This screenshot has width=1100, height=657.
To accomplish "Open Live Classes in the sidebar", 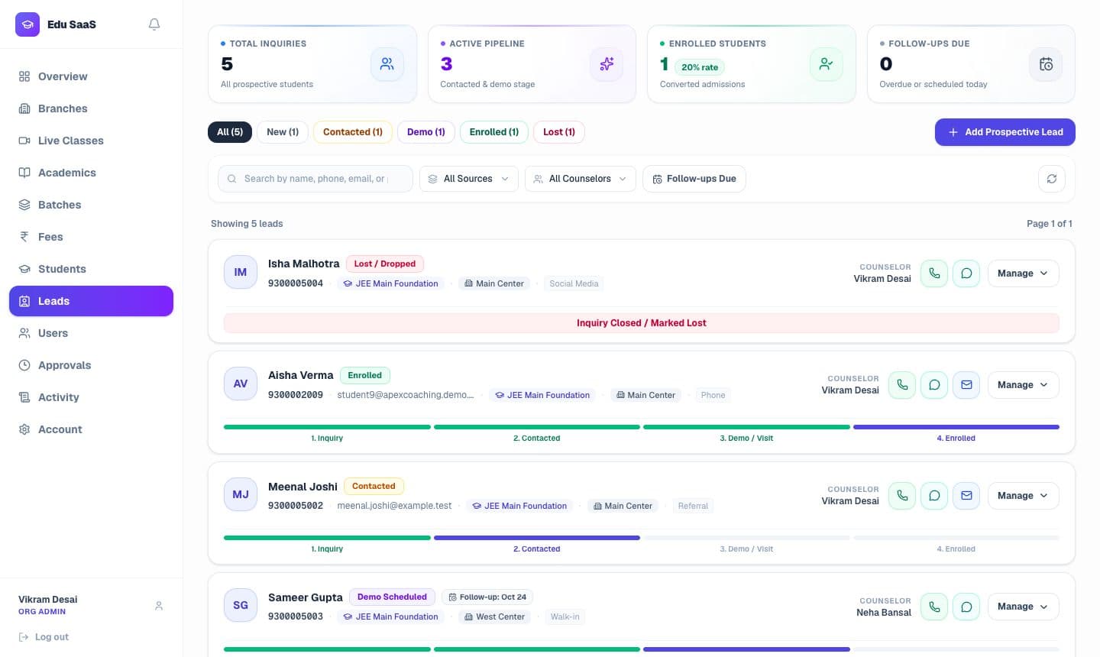I will (91, 141).
